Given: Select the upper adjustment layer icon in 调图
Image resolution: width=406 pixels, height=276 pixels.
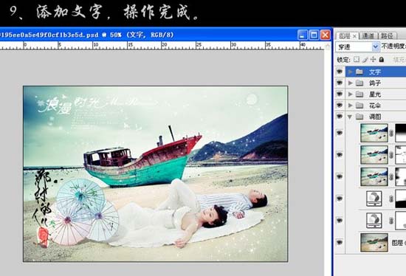Looking at the screenshot, I should click(x=374, y=199).
